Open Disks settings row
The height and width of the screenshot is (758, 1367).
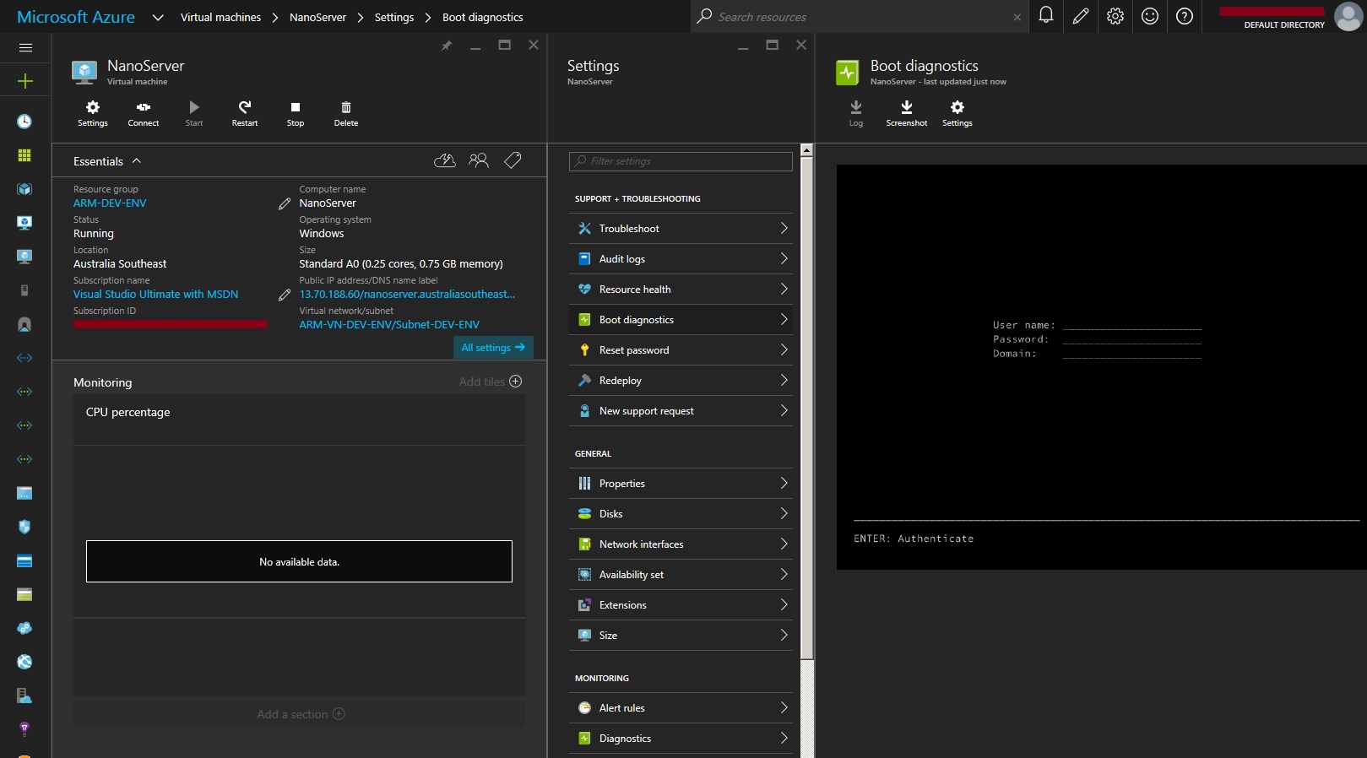click(x=681, y=514)
